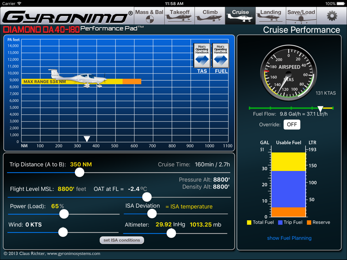The image size is (347, 260).
Task: Tap the fuel flow indicator triangle
Action: click(x=320, y=109)
